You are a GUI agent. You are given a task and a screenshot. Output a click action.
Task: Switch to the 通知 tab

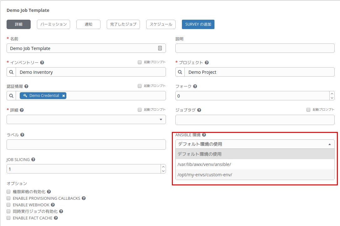click(89, 24)
